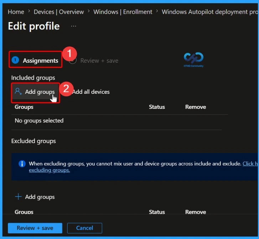Screen dimensions: 259x239
Task: Click 'No groups selected' row text
Action: [39, 121]
